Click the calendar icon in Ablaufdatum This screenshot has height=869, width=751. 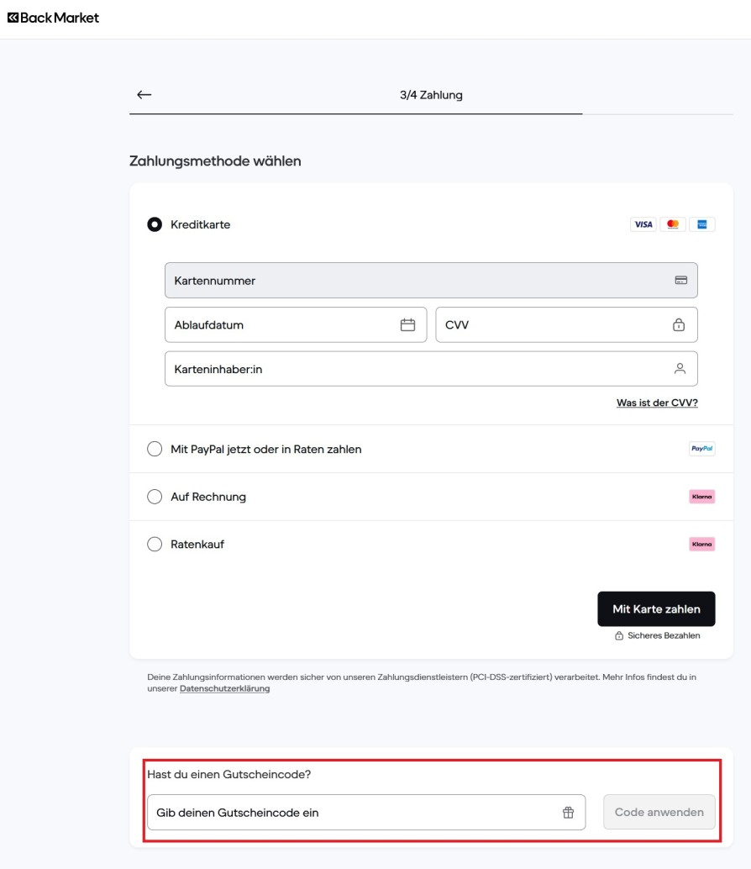click(408, 325)
